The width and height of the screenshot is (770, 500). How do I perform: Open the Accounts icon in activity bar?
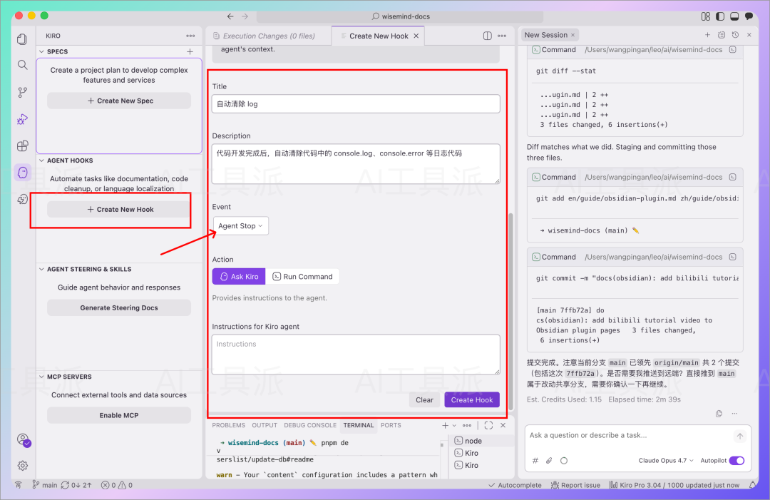point(23,439)
